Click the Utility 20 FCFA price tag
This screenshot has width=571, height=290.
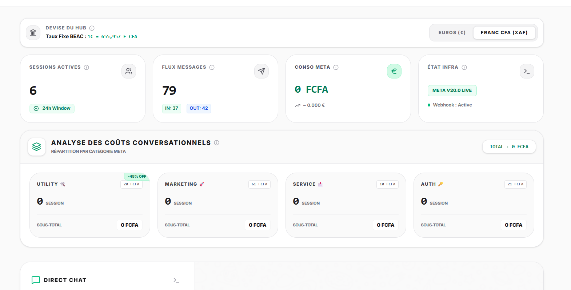(131, 184)
